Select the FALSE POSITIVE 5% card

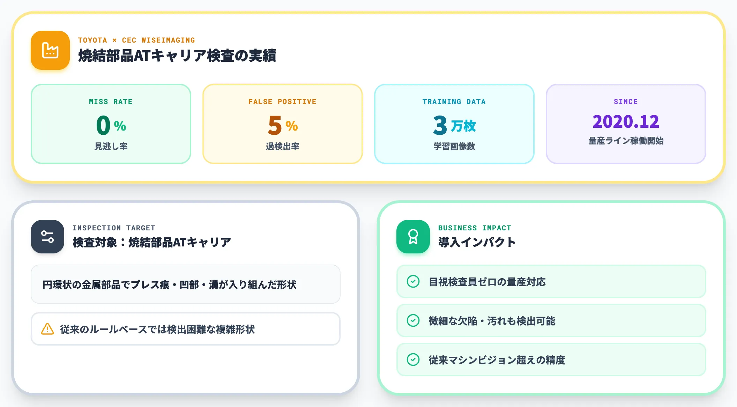[x=283, y=124]
